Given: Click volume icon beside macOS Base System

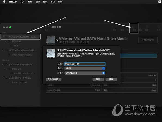Looking at the screenshot, I should click(x=11, y=73).
